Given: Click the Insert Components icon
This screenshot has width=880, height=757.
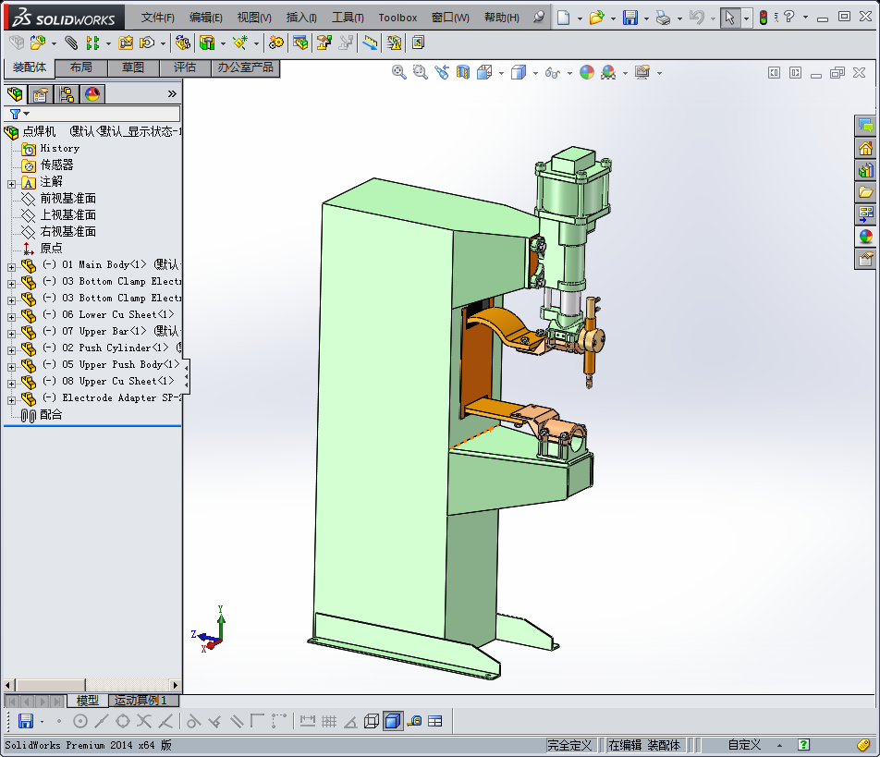Looking at the screenshot, I should (x=38, y=43).
